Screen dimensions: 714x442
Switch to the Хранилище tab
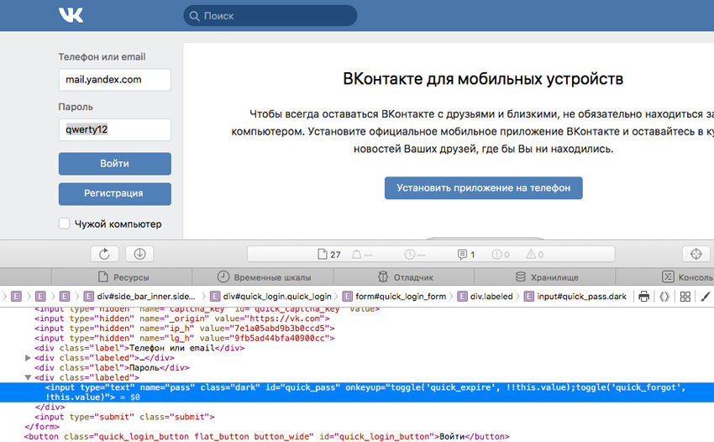point(545,277)
